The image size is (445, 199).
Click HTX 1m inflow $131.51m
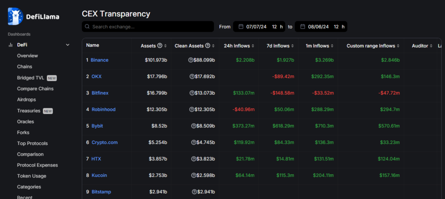click(x=324, y=159)
